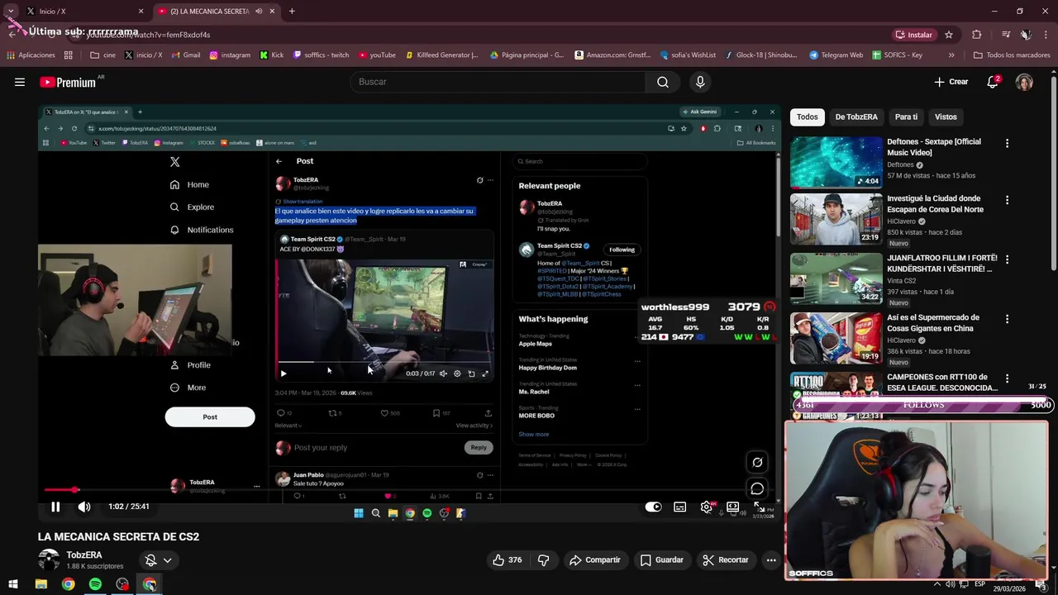Click the Recortar clip button

coord(725,559)
